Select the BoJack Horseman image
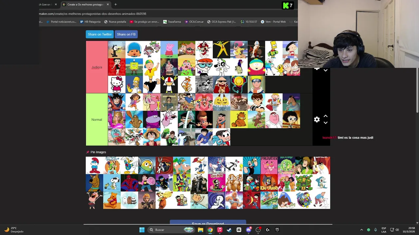The height and width of the screenshot is (235, 419). coord(291,102)
